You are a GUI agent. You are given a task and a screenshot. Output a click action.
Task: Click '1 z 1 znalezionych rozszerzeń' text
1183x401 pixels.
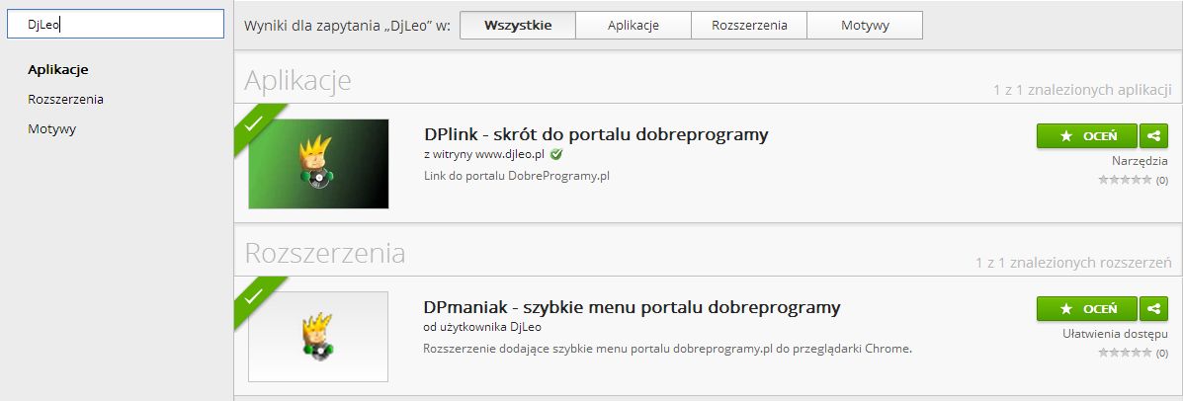coord(1073,263)
